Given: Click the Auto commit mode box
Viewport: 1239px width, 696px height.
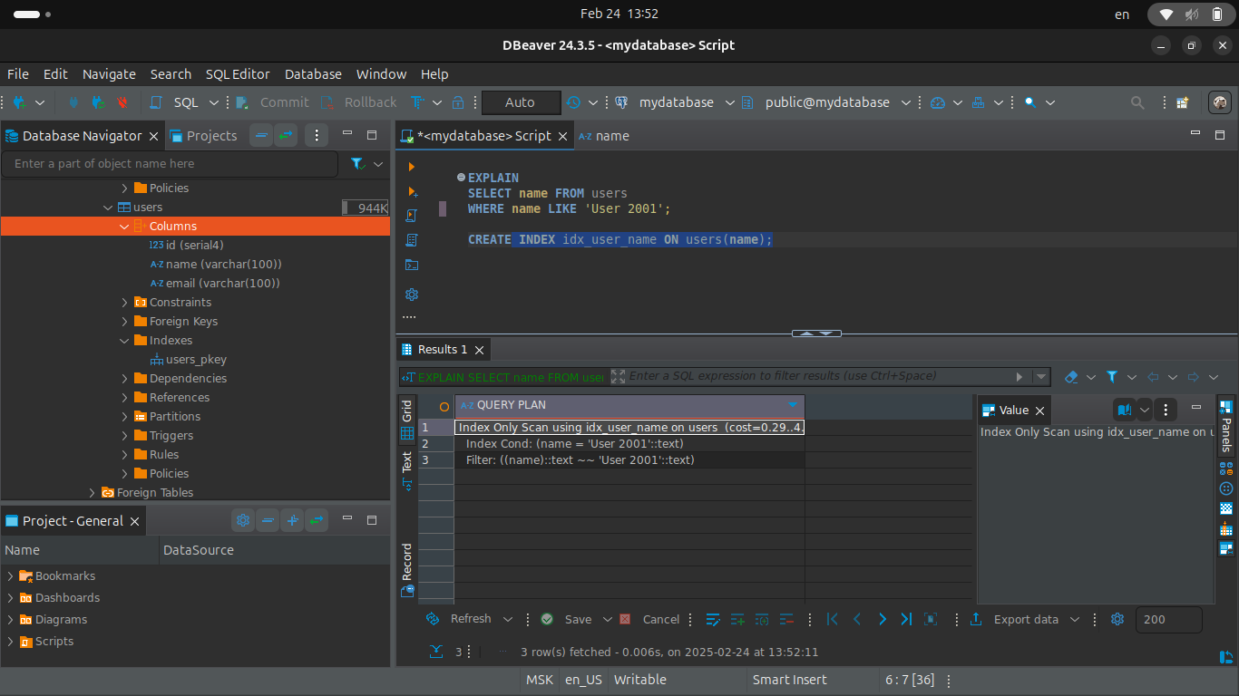Looking at the screenshot, I should point(521,102).
